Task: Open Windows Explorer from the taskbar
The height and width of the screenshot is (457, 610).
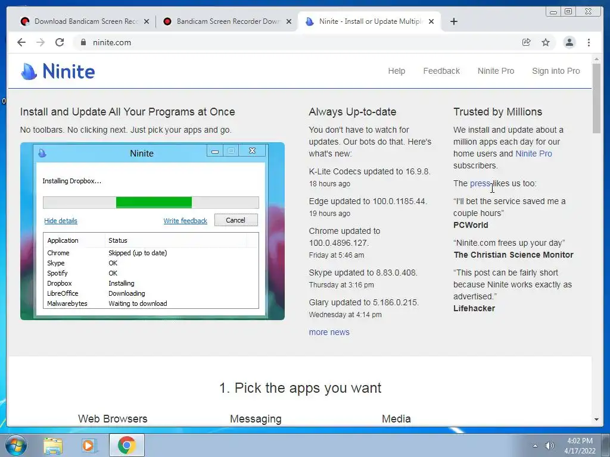Action: (53, 446)
